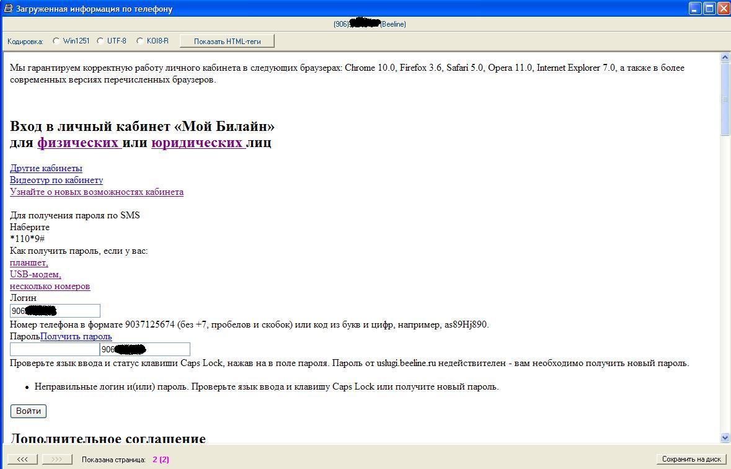The image size is (731, 469).
Task: Click the scrollbar up arrow
Action: coord(725,57)
